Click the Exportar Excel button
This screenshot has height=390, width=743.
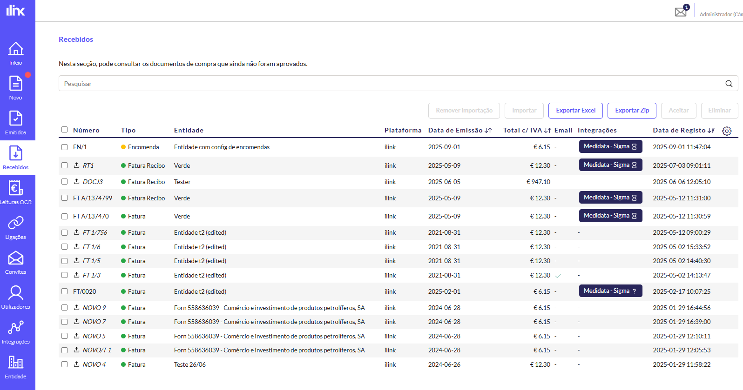coord(575,111)
